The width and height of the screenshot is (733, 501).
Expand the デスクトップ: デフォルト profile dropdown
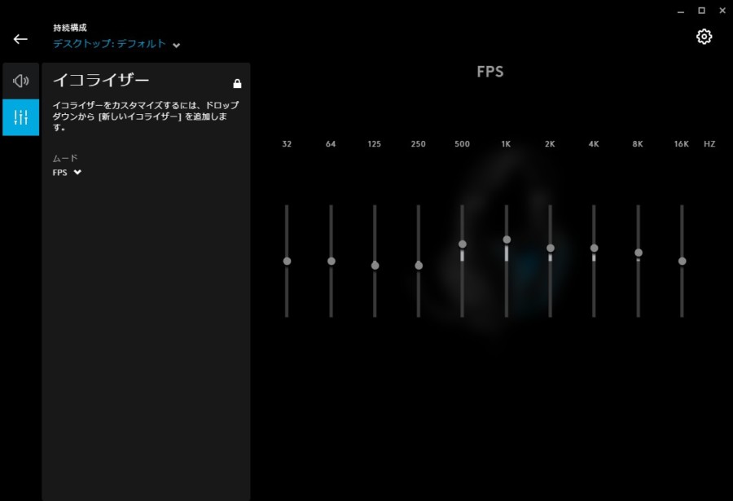(x=110, y=44)
